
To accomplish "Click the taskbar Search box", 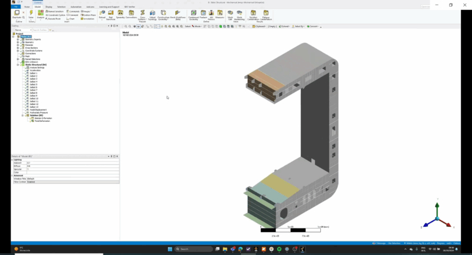I will [x=193, y=249].
